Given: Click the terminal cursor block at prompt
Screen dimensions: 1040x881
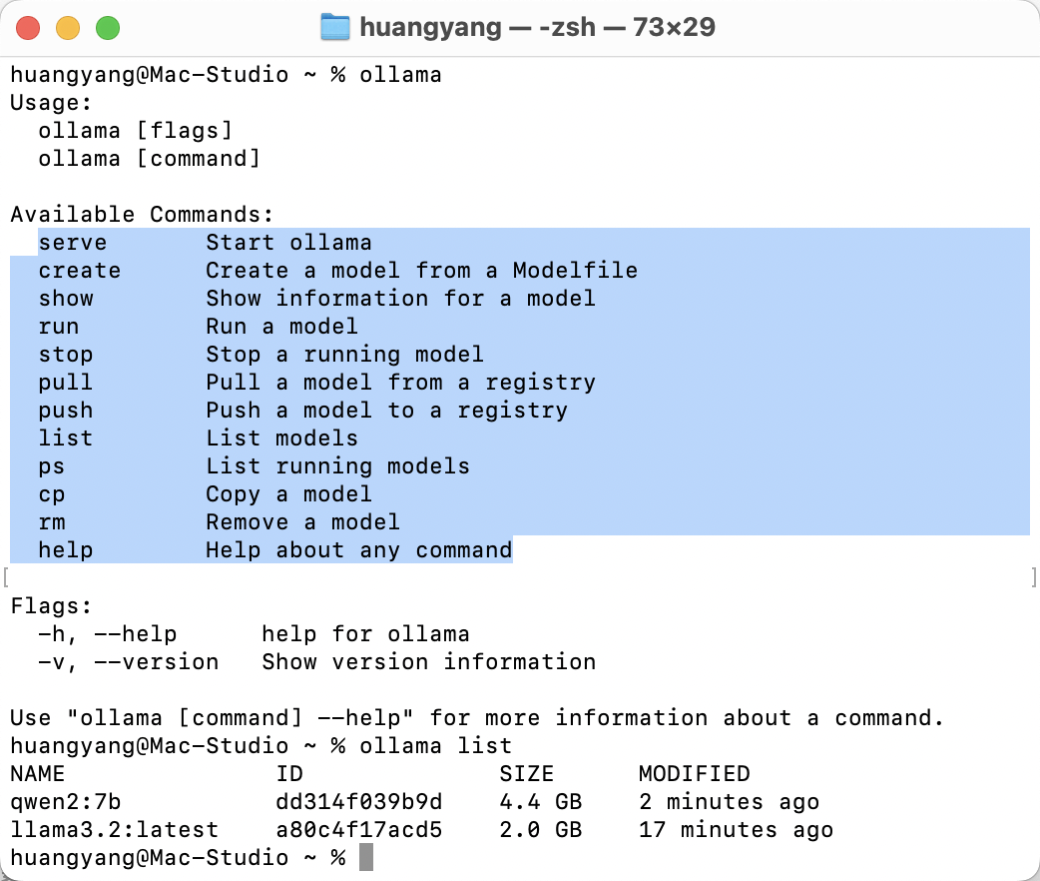Looking at the screenshot, I should click(366, 857).
